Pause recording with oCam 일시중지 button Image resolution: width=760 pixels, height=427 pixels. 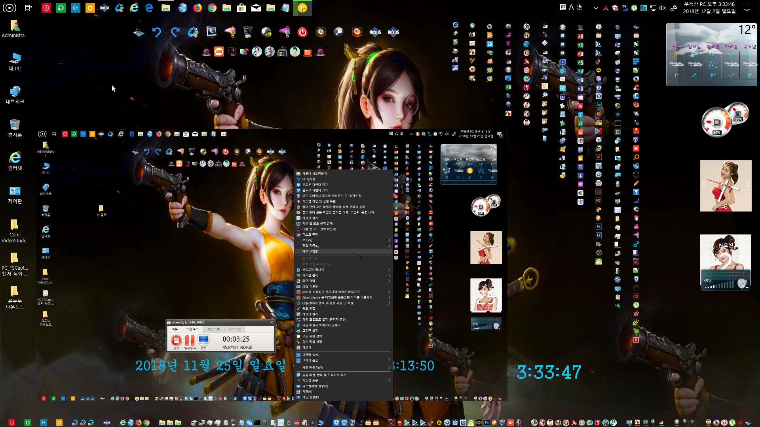(x=190, y=342)
